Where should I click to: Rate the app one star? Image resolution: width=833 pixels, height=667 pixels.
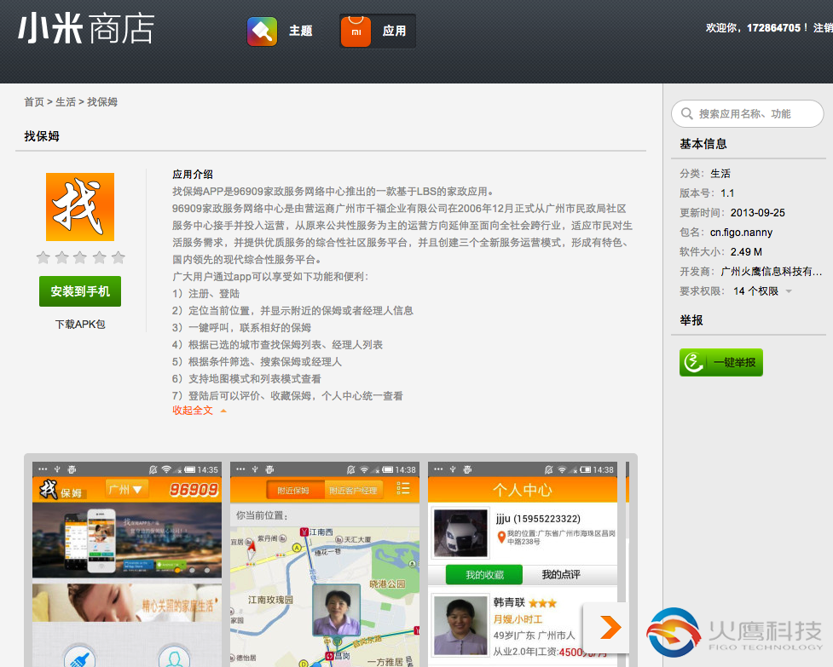point(43,257)
